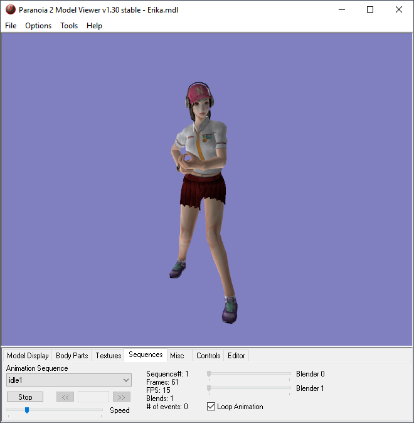Click the 'FPS: 15' text
Image resolution: width=414 pixels, height=423 pixels.
coord(158,390)
